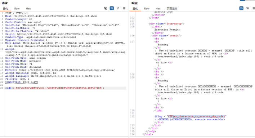
Task: Open the request panel hamburger menu
Action: coord(124,8)
